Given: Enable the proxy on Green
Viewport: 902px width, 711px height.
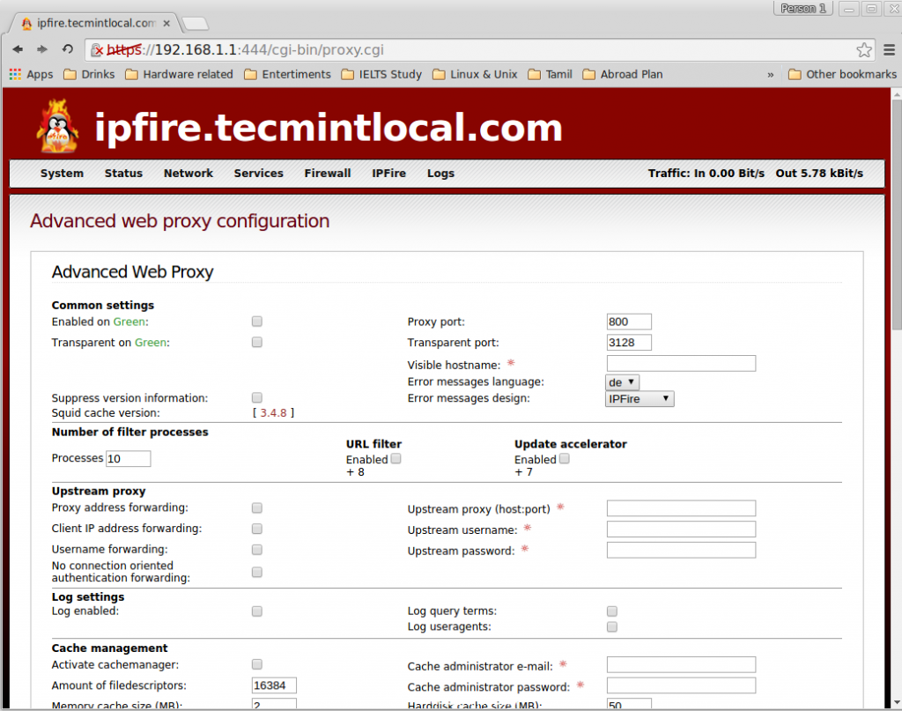Looking at the screenshot, I should tap(256, 321).
